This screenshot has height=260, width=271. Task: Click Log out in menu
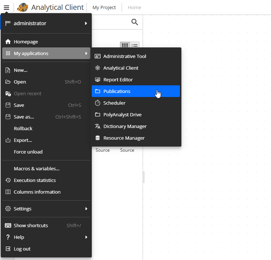coord(22,249)
